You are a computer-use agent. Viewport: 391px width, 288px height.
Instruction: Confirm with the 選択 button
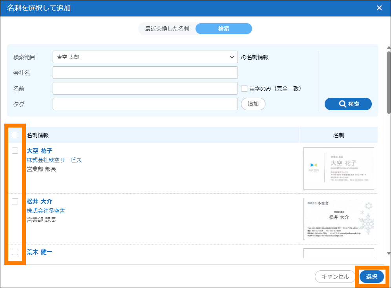pyautogui.click(x=371, y=277)
